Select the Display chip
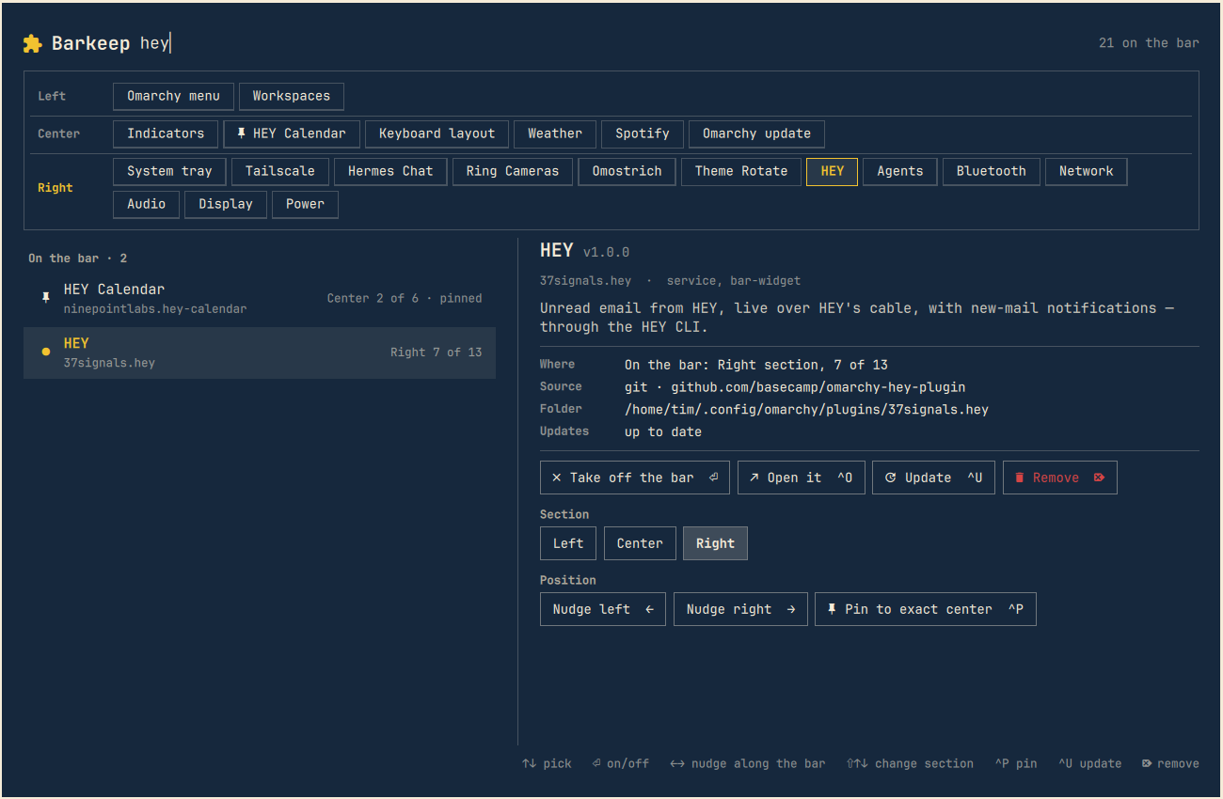The image size is (1223, 799). (x=226, y=204)
